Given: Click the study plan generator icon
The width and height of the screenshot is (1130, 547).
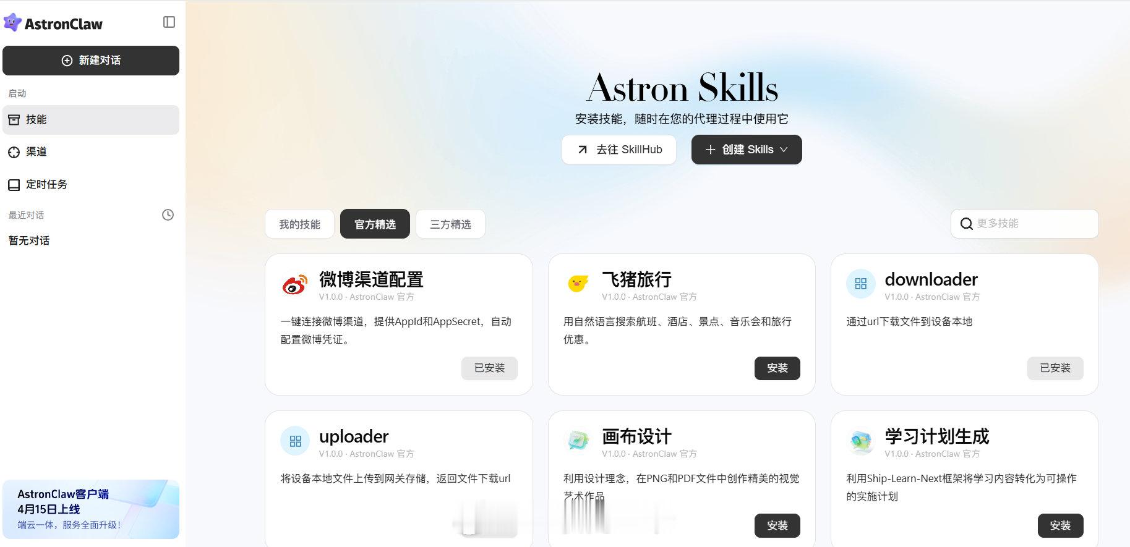Looking at the screenshot, I should pos(861,441).
